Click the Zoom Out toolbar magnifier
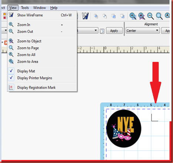This screenshot has height=163, width=173. [150, 16]
